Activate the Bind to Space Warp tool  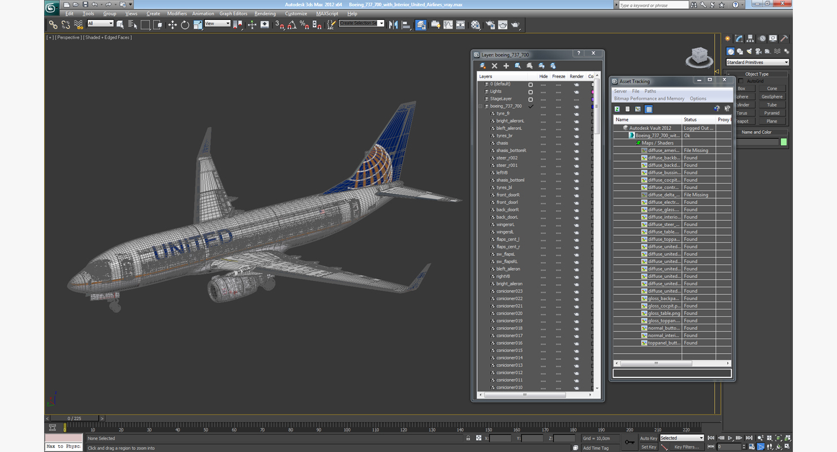79,24
